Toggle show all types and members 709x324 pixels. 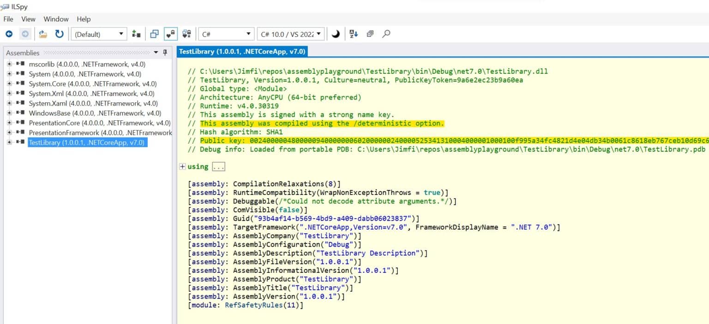click(187, 34)
